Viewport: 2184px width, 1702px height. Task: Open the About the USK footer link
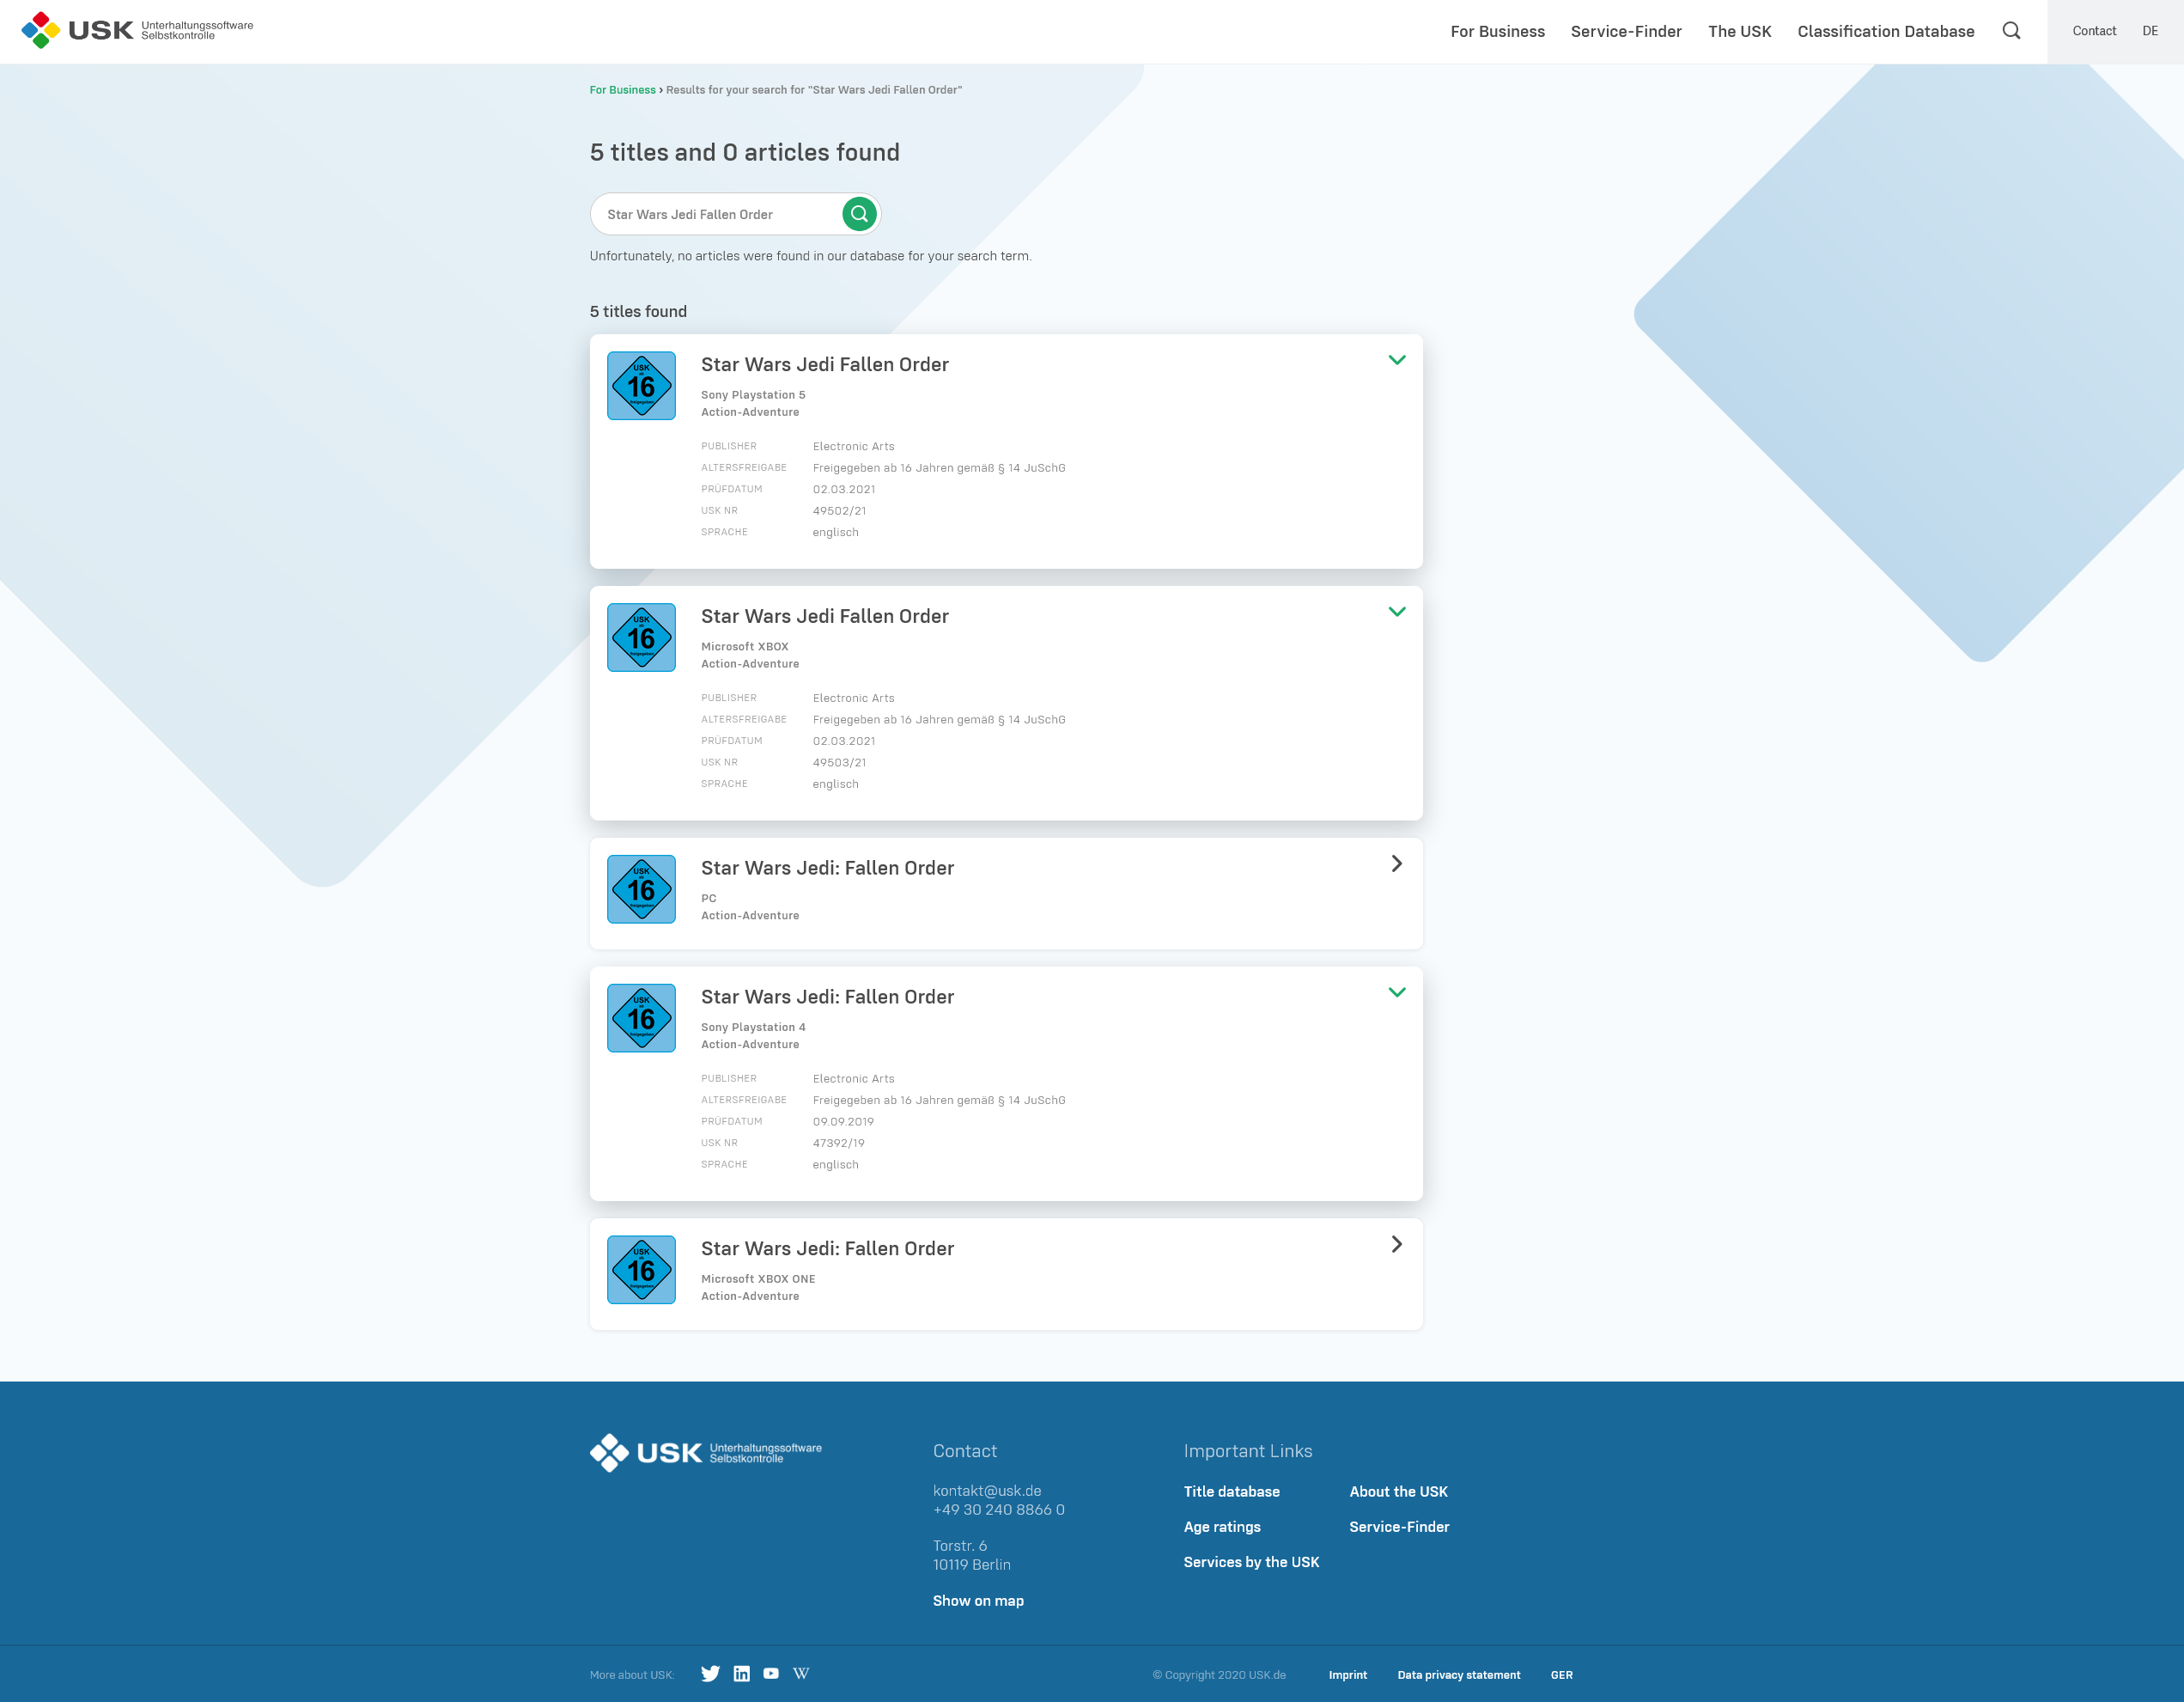(1398, 1492)
